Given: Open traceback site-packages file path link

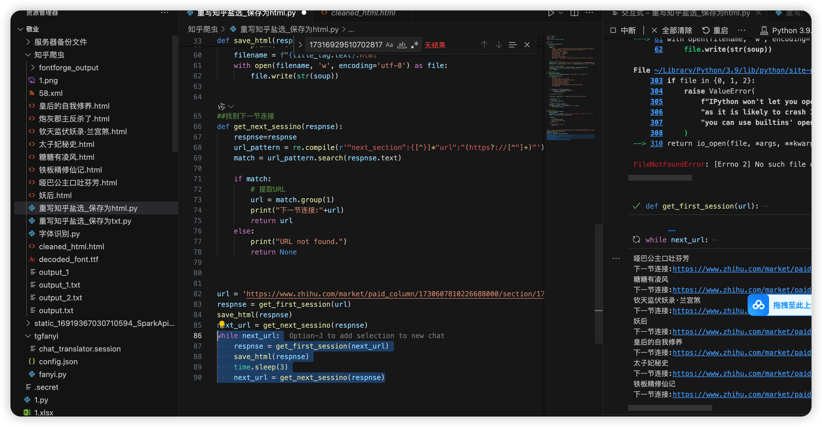Looking at the screenshot, I should [x=732, y=70].
